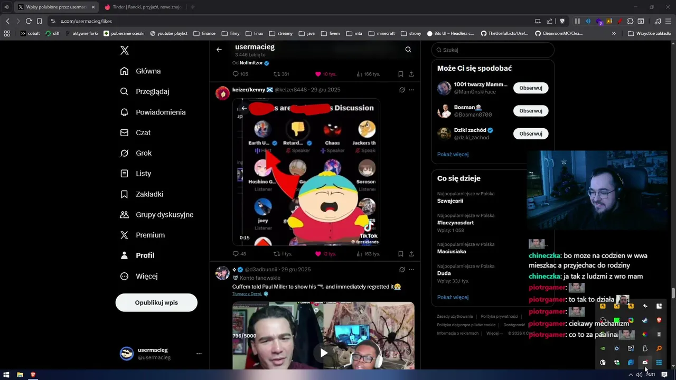Image resolution: width=676 pixels, height=380 pixels.
Task: Open trending topic Maciusiaka
Action: pos(452,251)
